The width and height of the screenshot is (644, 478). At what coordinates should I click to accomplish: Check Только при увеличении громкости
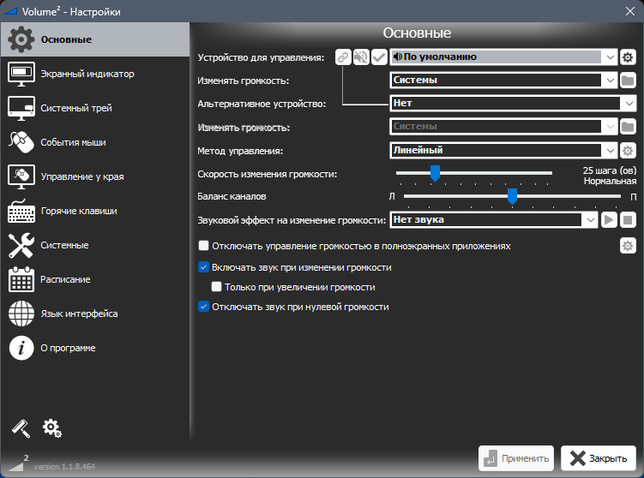pos(216,287)
